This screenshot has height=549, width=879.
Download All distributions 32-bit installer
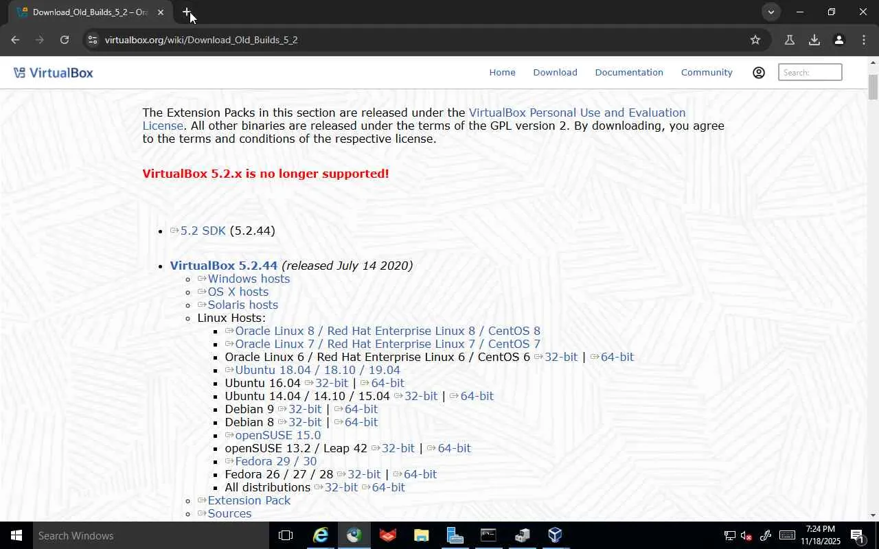336,487
